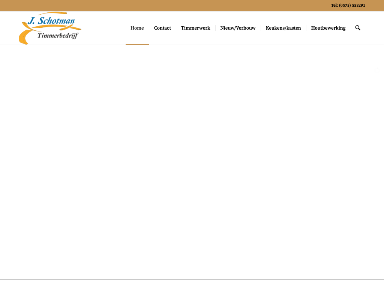Click the faint icon at content's top-right
Image resolution: width=384 pixels, height=288 pixels.
click(x=378, y=70)
